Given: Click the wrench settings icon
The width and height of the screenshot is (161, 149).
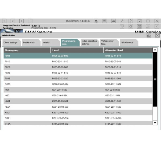Looking at the screenshot, I should click(122, 21).
